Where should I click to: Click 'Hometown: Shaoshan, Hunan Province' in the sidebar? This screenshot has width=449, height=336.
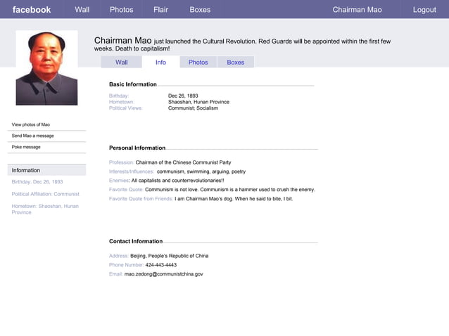(45, 209)
